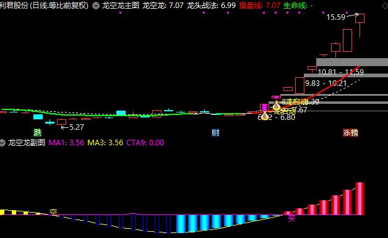Select the lower money bag signal icon
388x238 pixels.
(265, 116)
